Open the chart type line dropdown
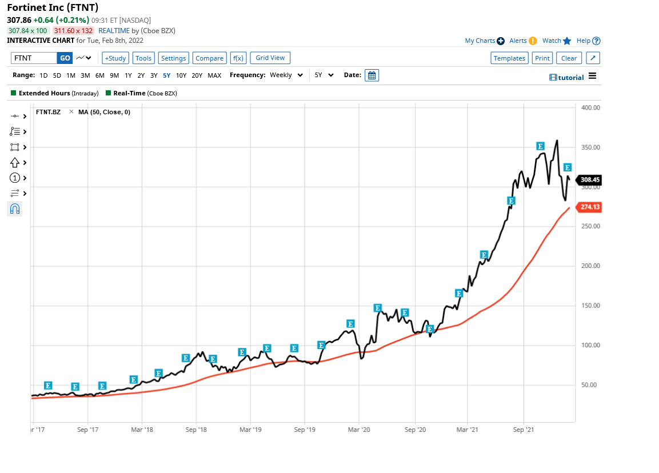The height and width of the screenshot is (473, 659). click(83, 58)
